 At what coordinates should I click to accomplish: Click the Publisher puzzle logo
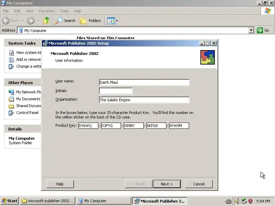point(208,57)
